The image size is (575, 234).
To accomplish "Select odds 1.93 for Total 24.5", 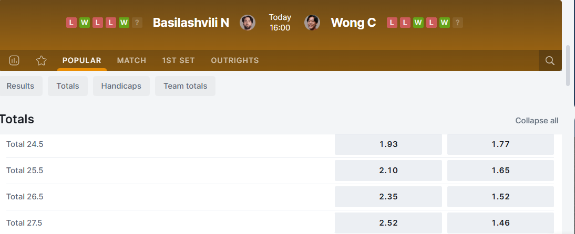I will 388,144.
